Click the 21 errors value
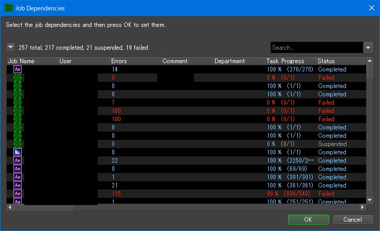Viewport: 380px width, 231px height. click(115, 185)
